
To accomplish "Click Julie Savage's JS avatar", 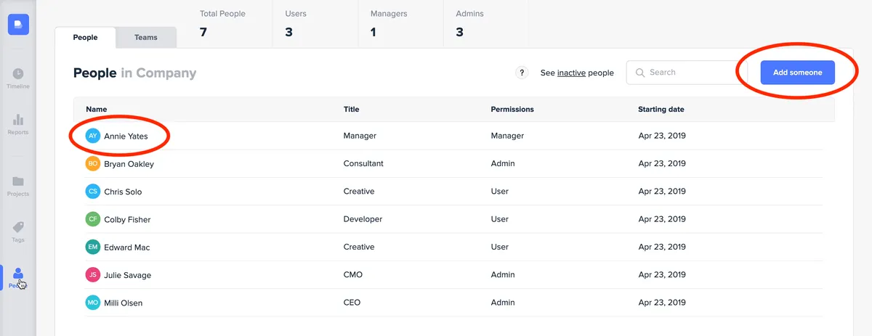I will click(92, 275).
